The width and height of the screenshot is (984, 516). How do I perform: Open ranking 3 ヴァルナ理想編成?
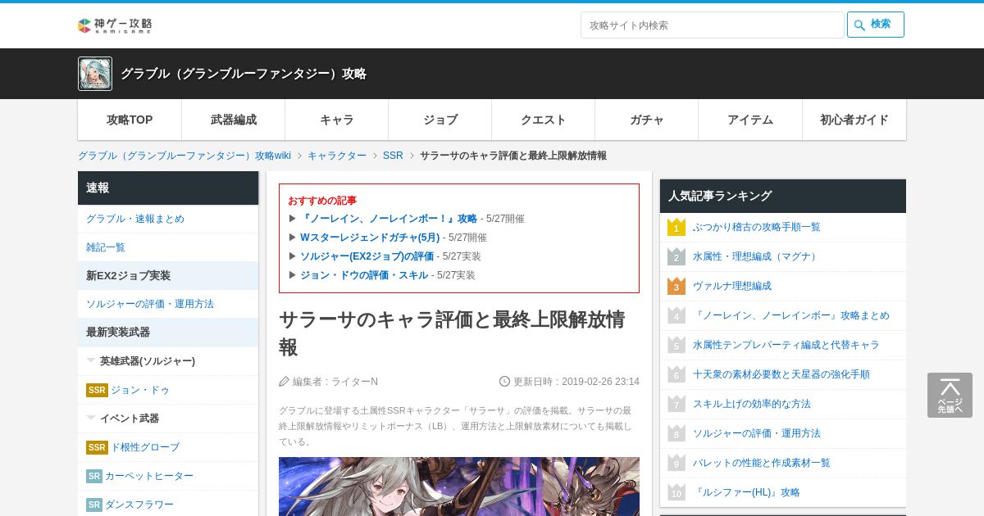[732, 286]
